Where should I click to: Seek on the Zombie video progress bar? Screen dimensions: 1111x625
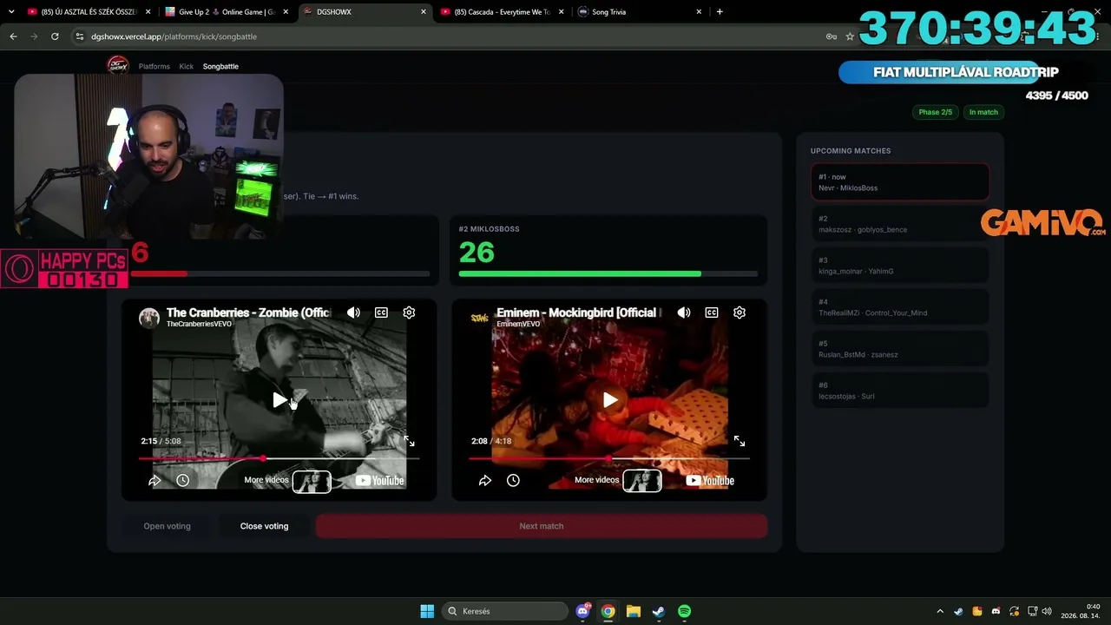coord(279,458)
